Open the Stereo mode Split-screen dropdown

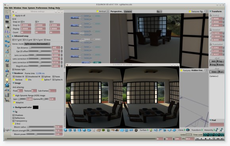(x=37, y=44)
